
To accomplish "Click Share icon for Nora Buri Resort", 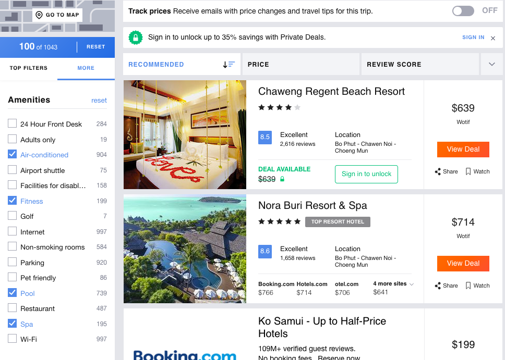I will 438,285.
